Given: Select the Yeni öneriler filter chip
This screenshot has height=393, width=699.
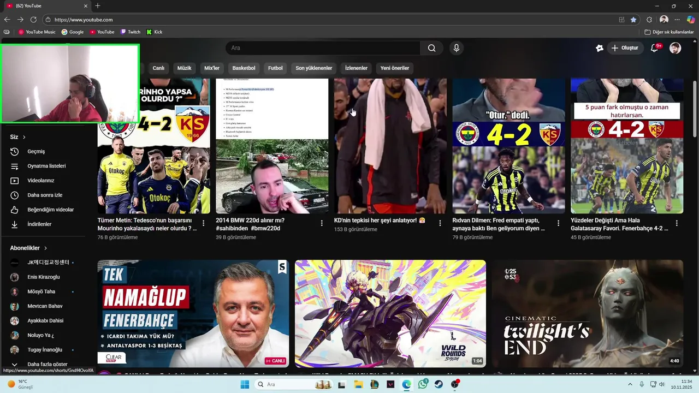Looking at the screenshot, I should pos(395,68).
